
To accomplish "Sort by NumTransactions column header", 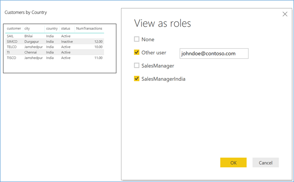I will click(x=89, y=29).
